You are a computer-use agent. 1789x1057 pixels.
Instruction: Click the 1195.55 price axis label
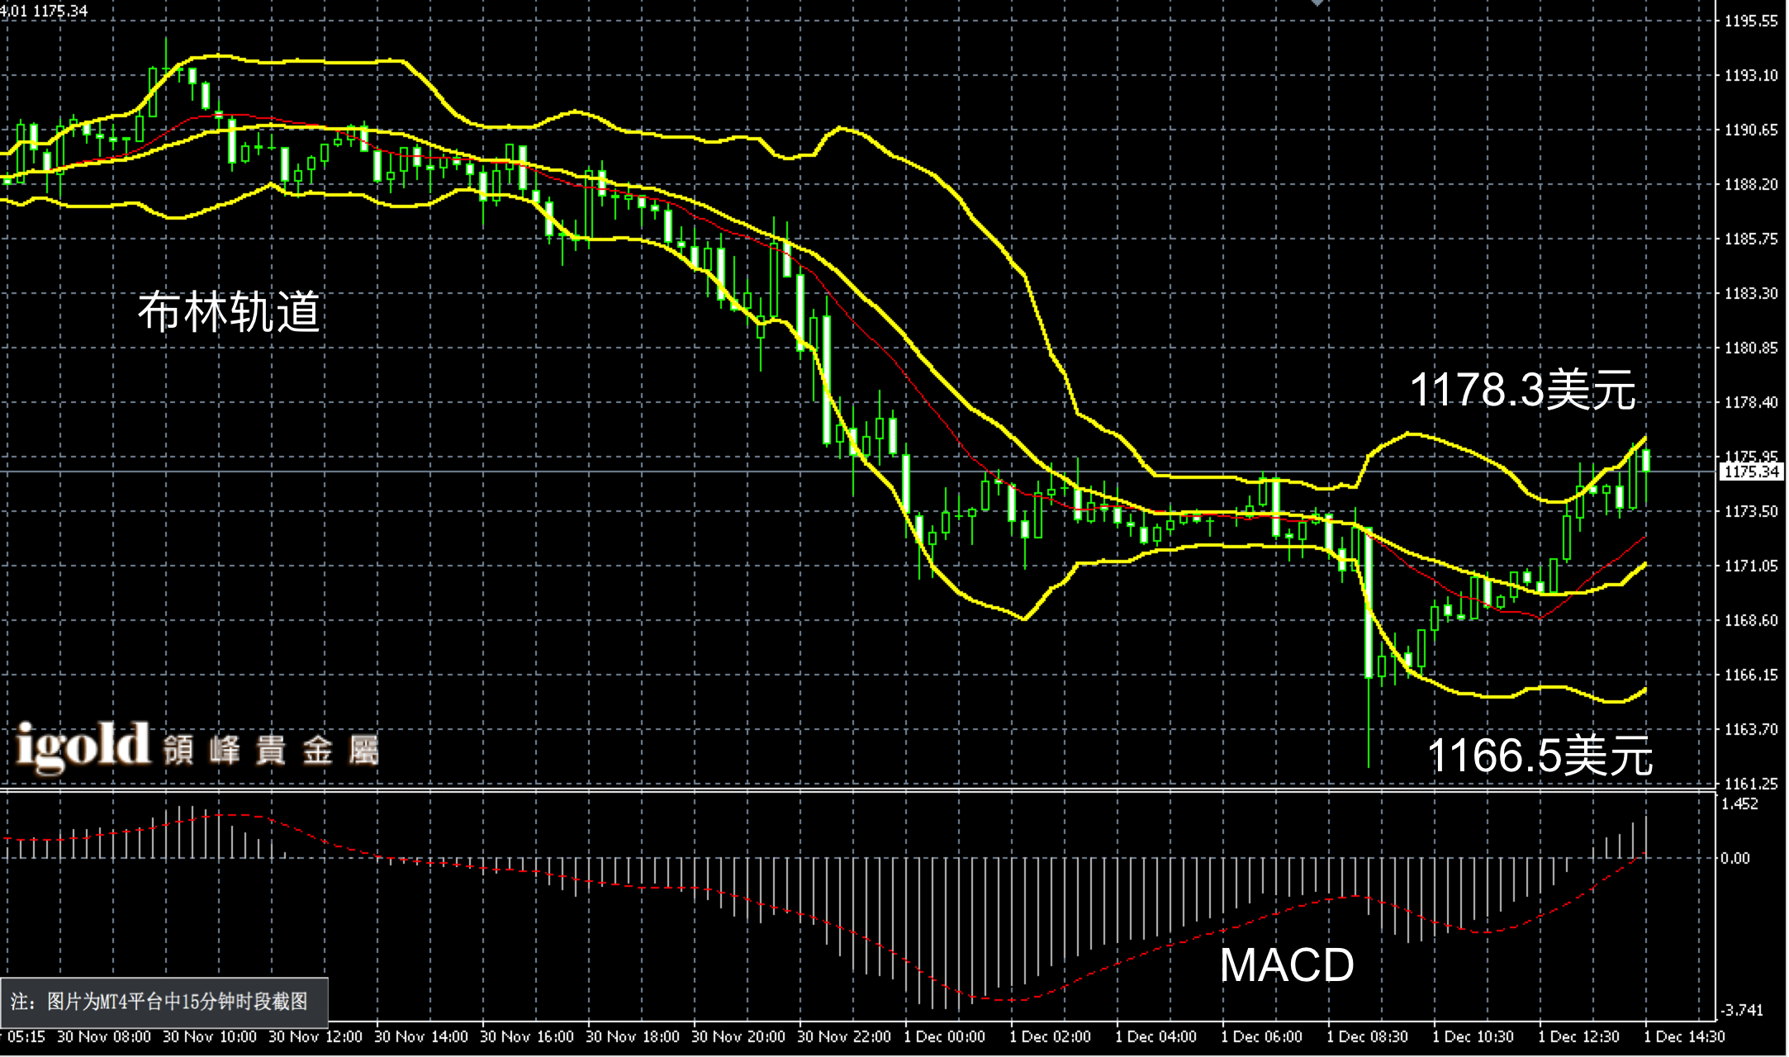(x=1751, y=21)
